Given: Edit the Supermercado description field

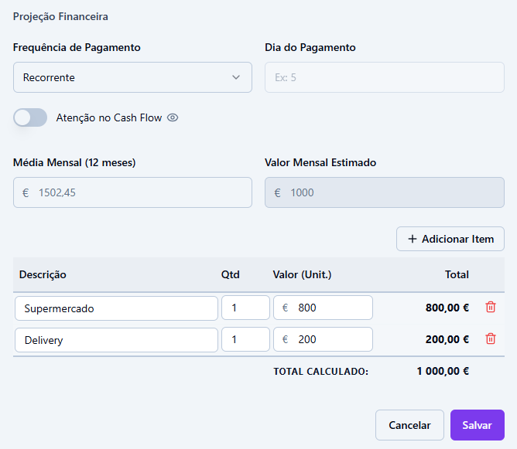Looking at the screenshot, I should coord(116,308).
